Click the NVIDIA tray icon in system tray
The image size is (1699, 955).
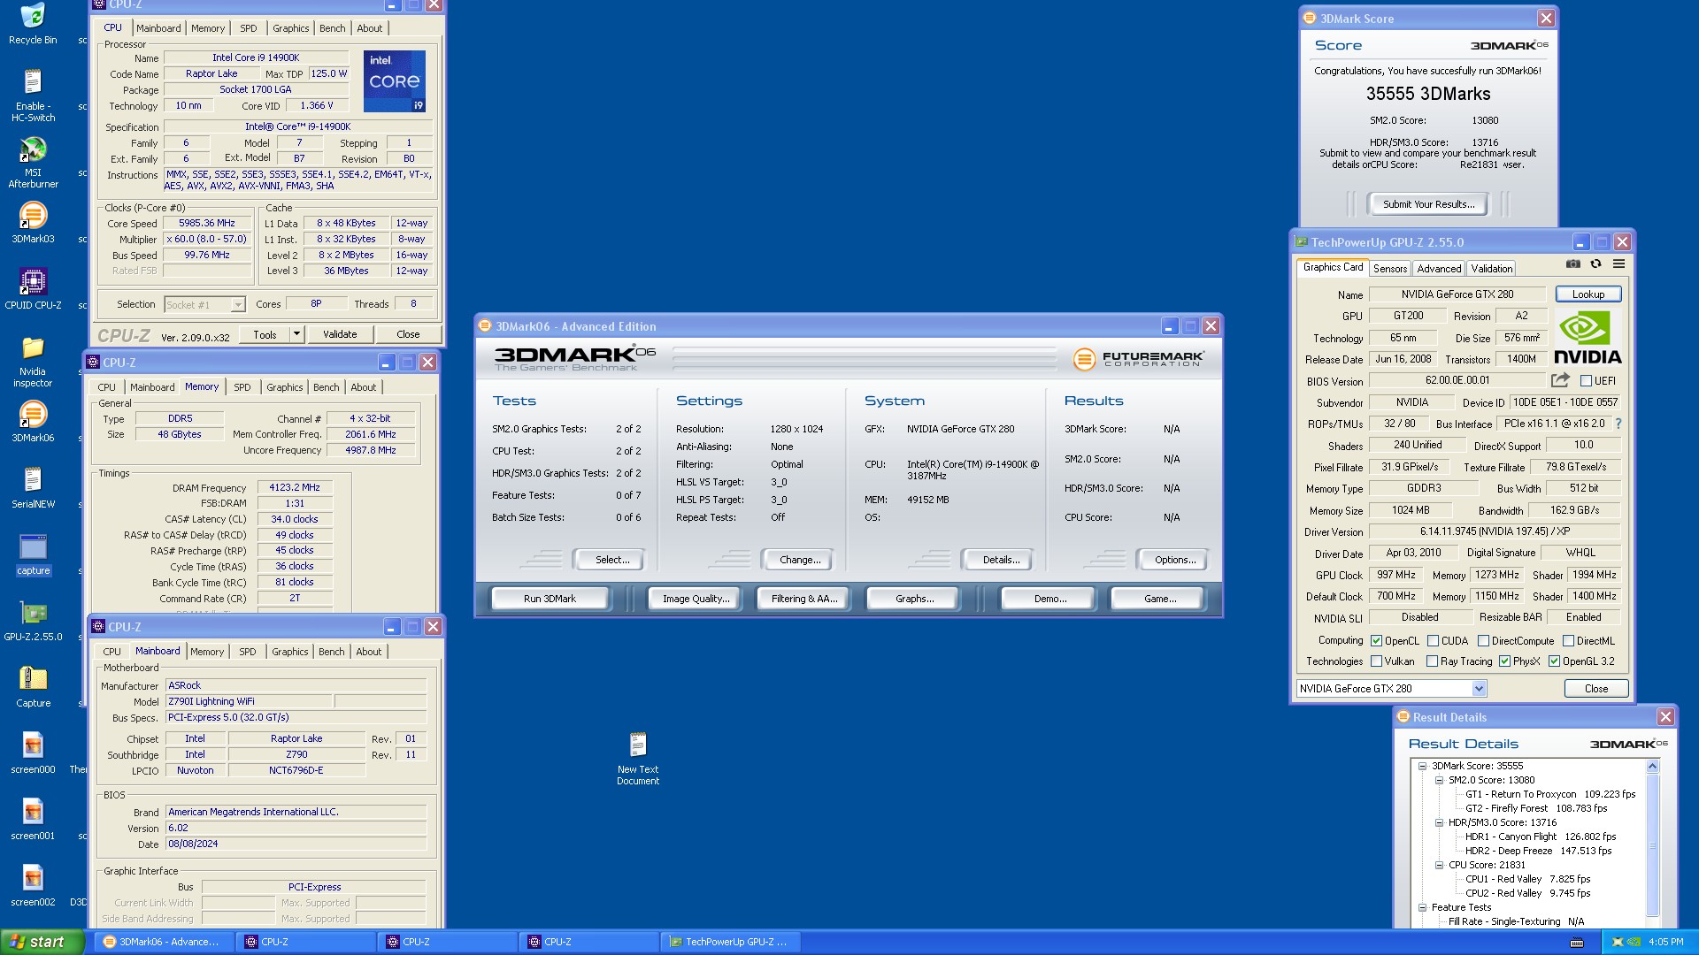[1634, 942]
